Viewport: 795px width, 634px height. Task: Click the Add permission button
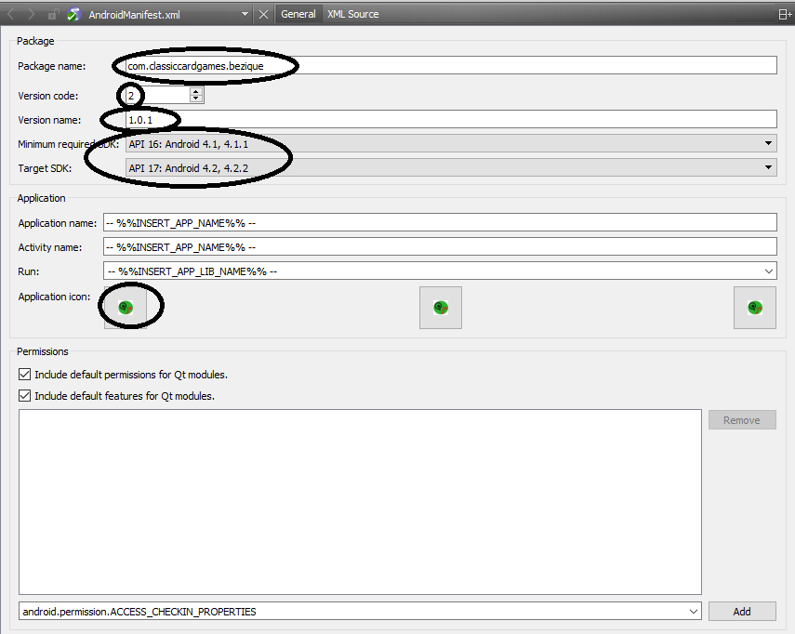(741, 611)
